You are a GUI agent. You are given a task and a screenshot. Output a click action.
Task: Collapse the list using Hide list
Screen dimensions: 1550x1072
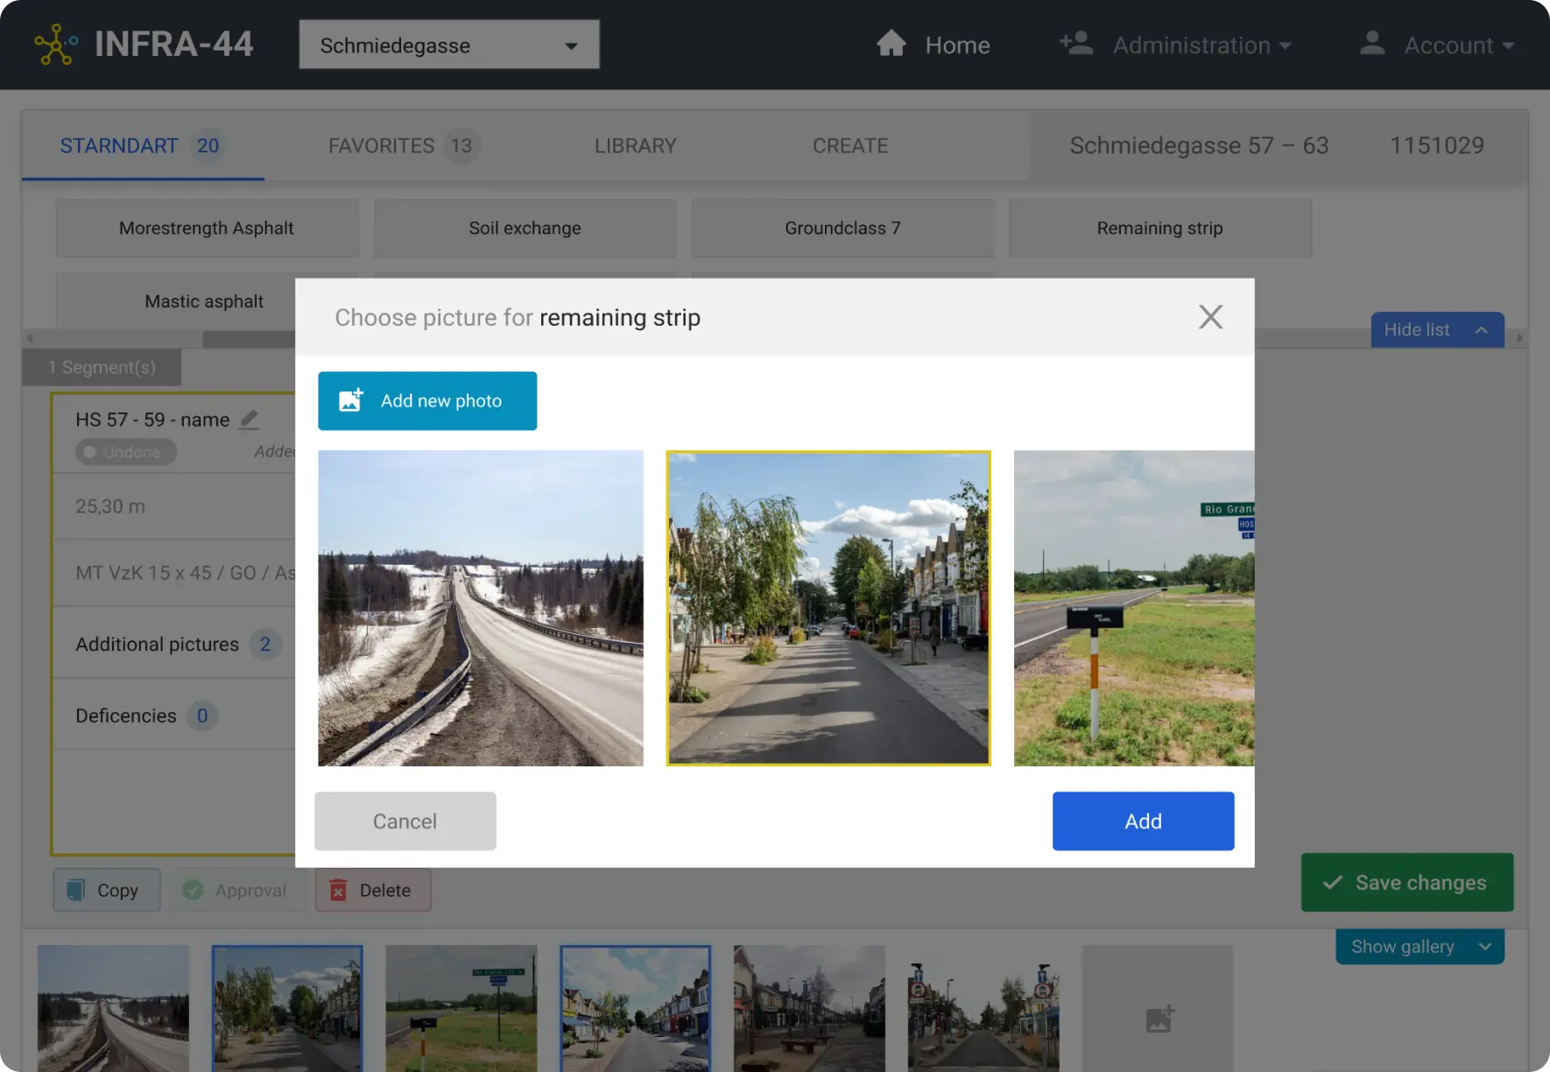pyautogui.click(x=1437, y=330)
